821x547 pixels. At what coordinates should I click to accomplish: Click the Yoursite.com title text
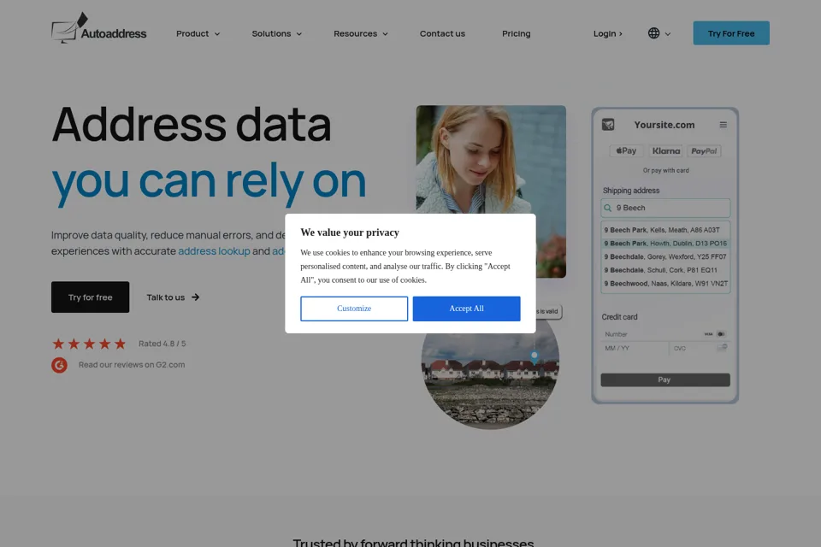point(664,125)
